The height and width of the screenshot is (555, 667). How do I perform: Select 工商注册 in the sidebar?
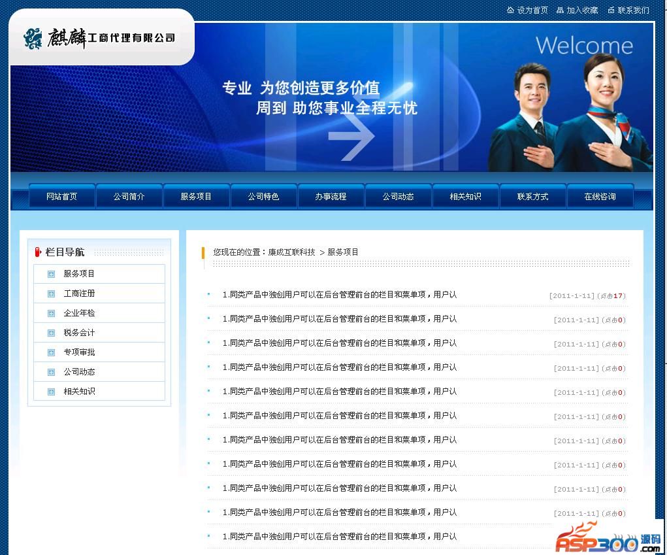[79, 294]
